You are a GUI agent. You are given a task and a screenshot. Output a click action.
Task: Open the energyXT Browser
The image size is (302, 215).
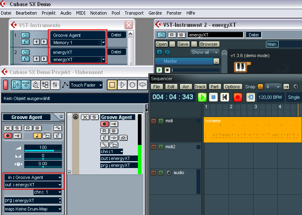pos(209,44)
